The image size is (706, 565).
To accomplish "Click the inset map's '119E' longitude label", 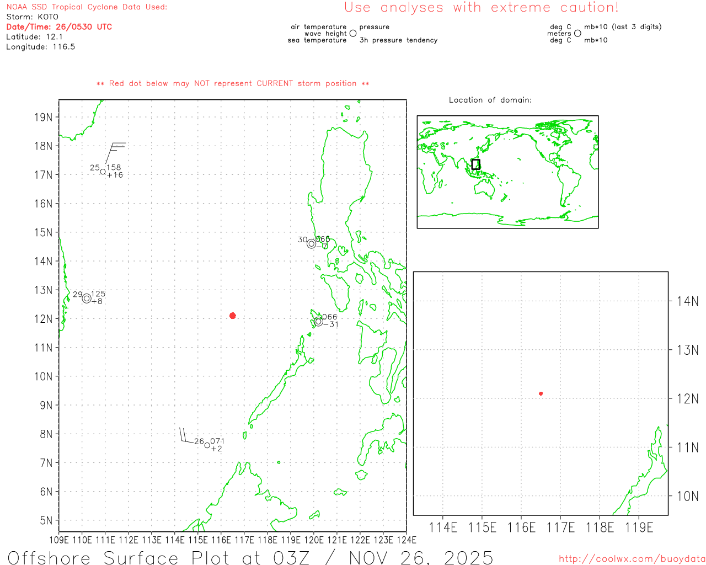I will point(639,527).
